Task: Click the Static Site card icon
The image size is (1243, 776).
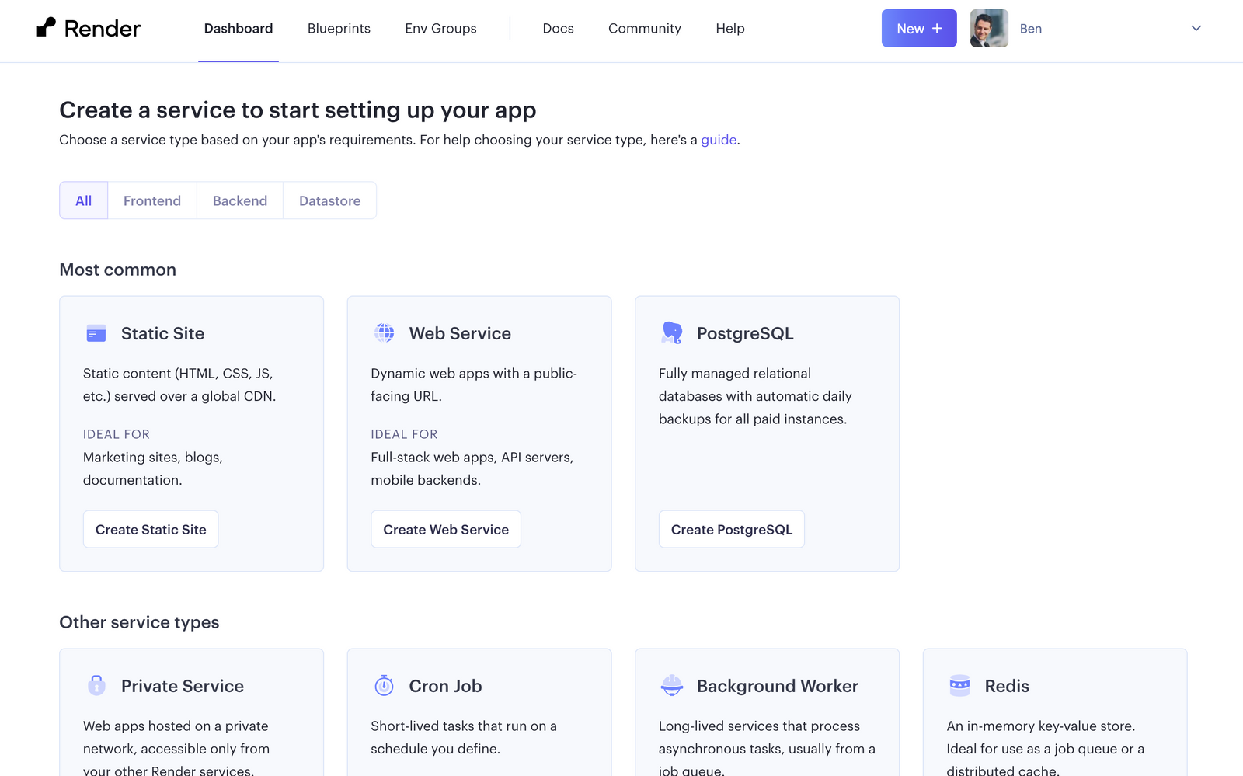Action: (96, 334)
